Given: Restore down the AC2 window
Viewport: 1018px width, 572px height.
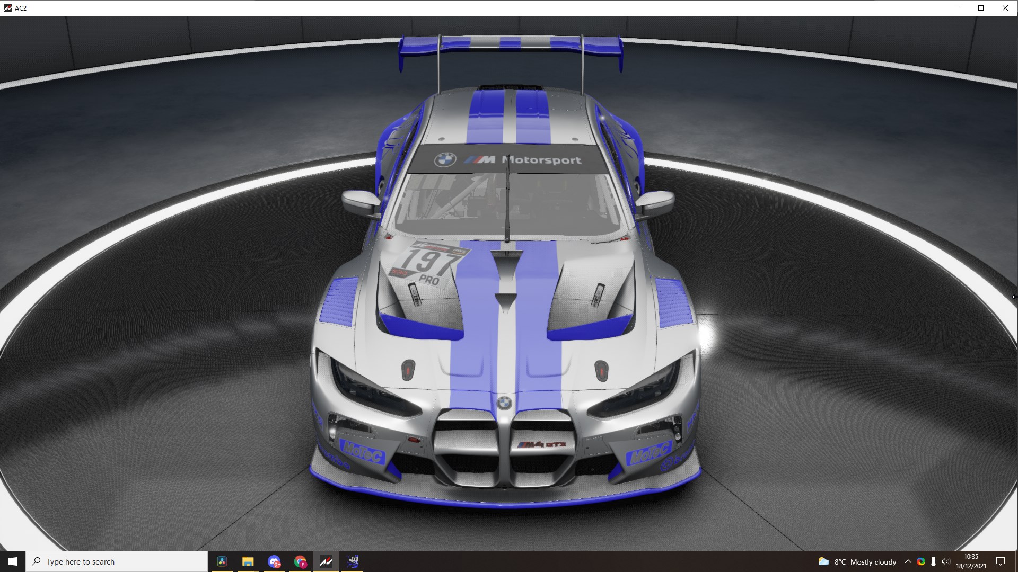Looking at the screenshot, I should 981,8.
